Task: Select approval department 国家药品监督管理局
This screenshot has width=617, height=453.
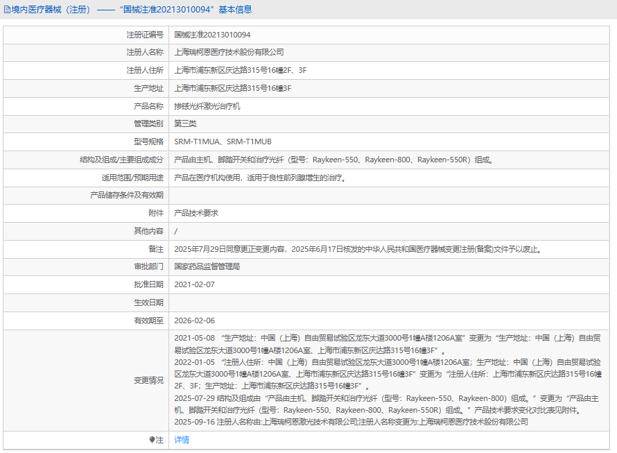Action: (x=207, y=267)
